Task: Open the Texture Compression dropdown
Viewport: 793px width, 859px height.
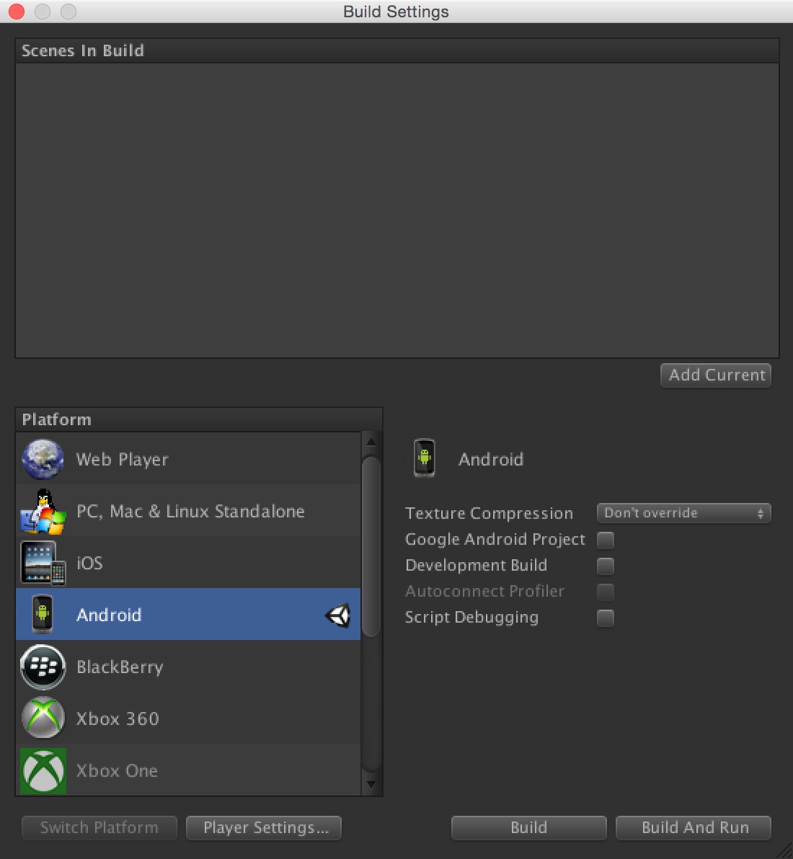Action: pos(683,513)
